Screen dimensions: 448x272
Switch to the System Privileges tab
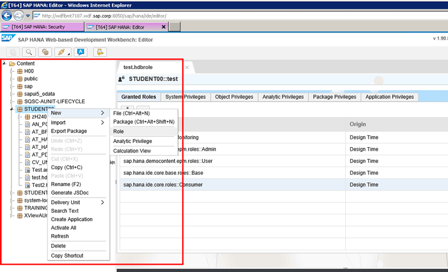click(x=185, y=97)
